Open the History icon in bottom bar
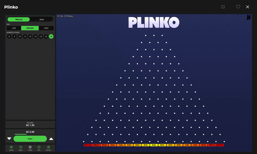The width and height of the screenshot is (257, 154). (48, 147)
